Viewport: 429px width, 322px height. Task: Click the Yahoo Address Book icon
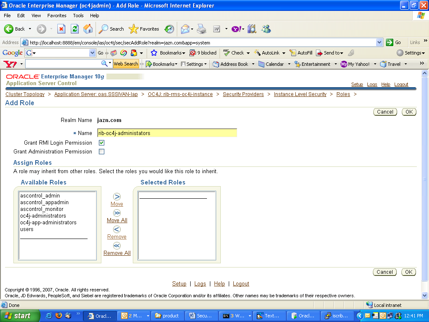coord(216,64)
